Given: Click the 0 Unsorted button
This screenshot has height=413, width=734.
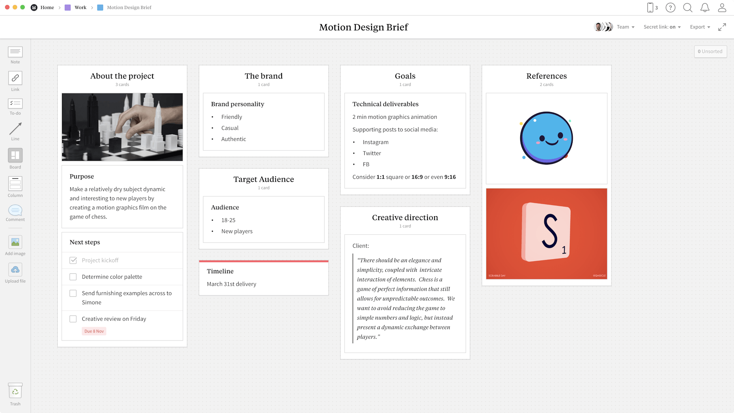Looking at the screenshot, I should pyautogui.click(x=710, y=51).
